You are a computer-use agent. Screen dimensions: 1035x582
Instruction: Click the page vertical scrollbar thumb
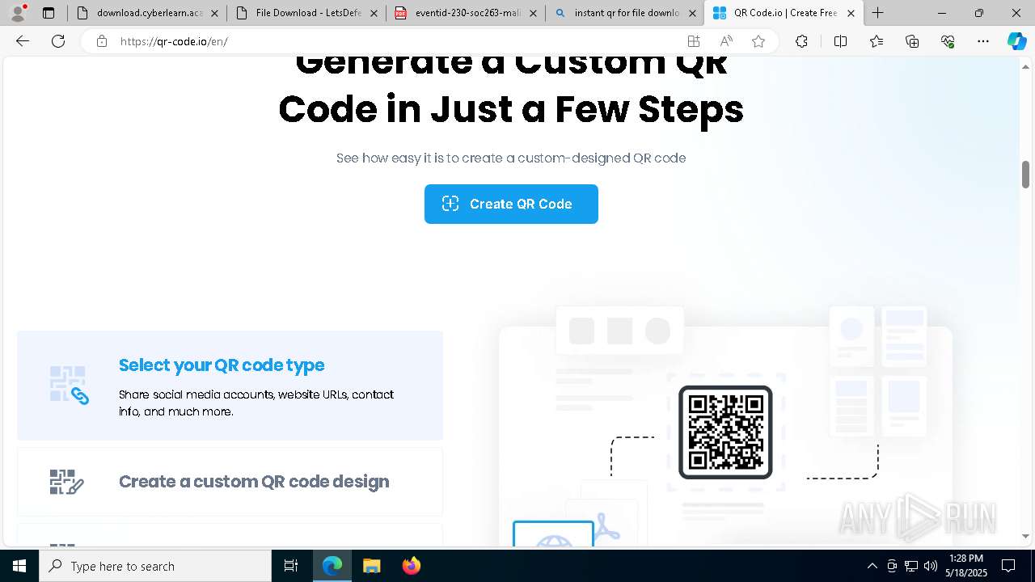(x=1025, y=175)
